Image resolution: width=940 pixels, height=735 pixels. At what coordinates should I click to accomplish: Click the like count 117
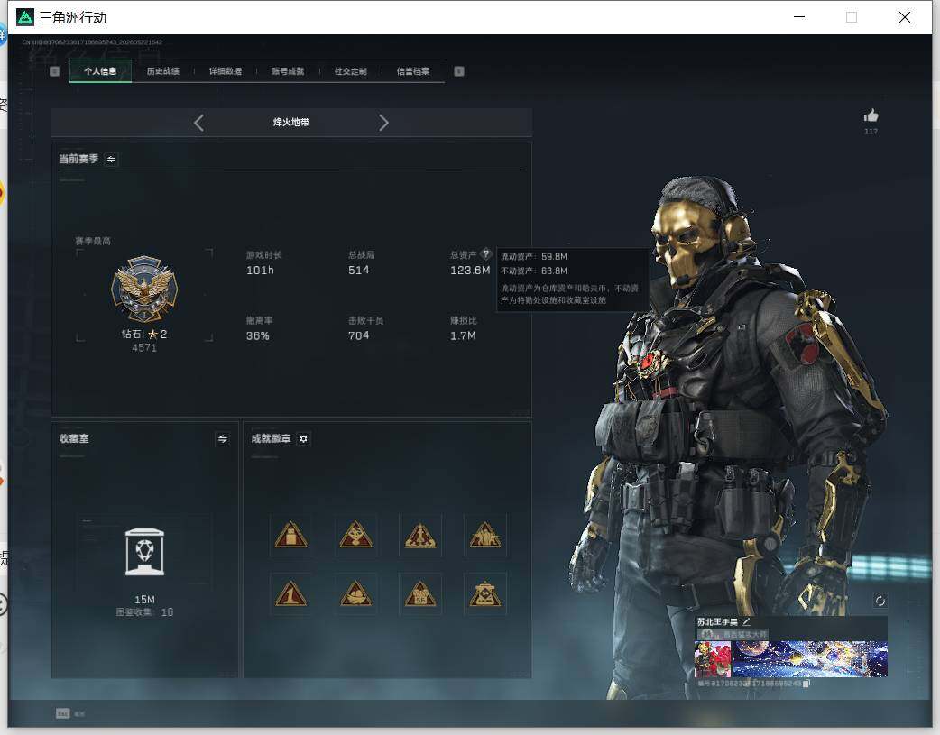click(871, 132)
